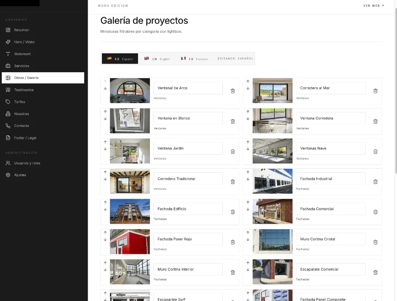The height and width of the screenshot is (301, 397).
Task: Click the Galería de proyectos heading
Action: pos(144,20)
